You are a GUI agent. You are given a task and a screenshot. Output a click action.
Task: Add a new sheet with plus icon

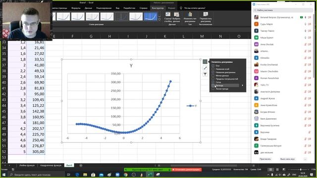click(81, 166)
